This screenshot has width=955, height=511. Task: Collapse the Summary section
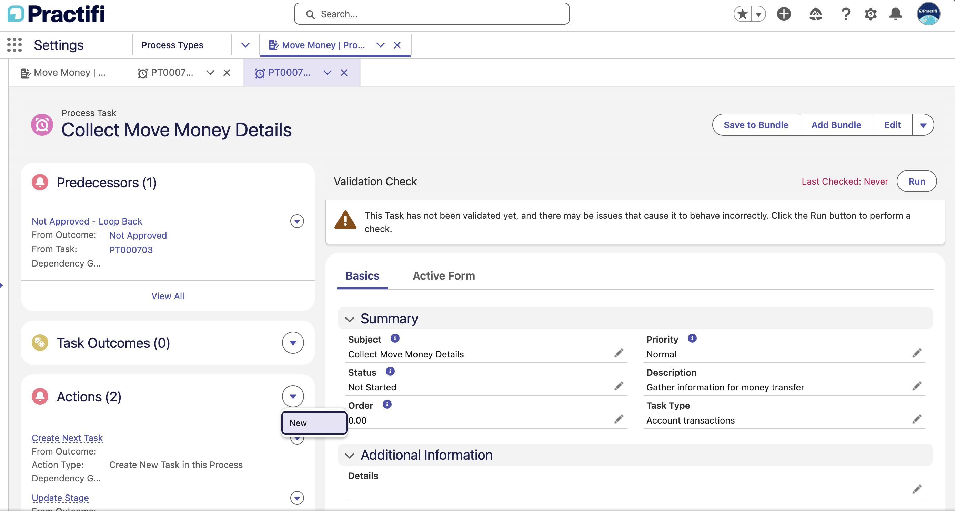[x=349, y=319]
